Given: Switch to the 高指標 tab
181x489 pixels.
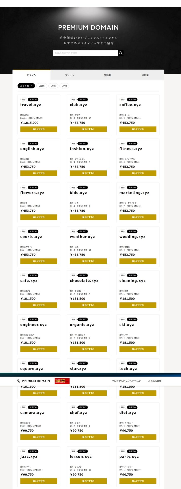Looking at the screenshot, I should point(107,75).
